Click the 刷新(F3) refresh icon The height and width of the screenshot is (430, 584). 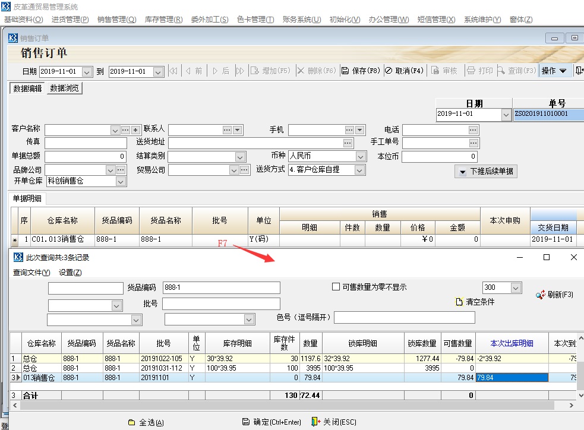[x=541, y=295]
